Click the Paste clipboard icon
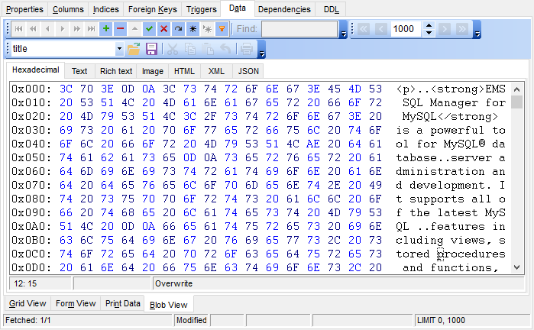The image size is (534, 330). pos(208,49)
